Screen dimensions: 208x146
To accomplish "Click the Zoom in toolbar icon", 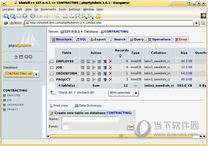I will coord(84,16).
